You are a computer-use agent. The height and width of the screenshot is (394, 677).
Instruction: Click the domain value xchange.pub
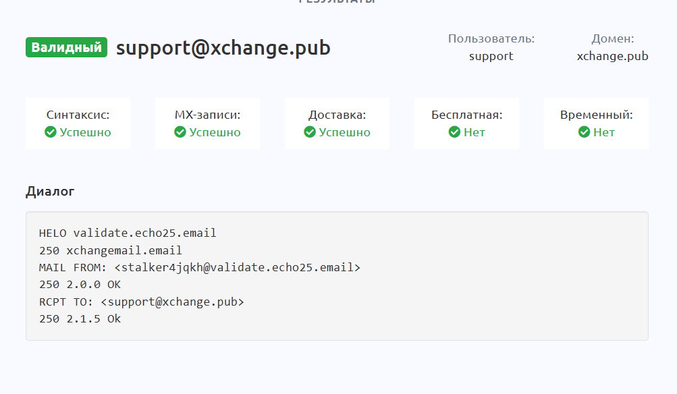[x=612, y=56]
